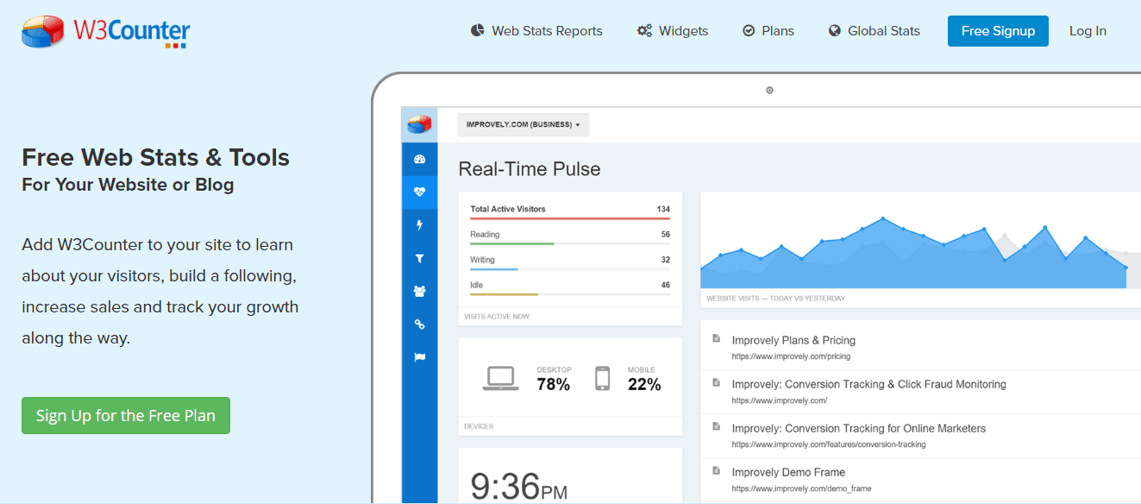Click the Free Web Stats & Tools heading
1141x504 pixels.
pyautogui.click(x=155, y=158)
